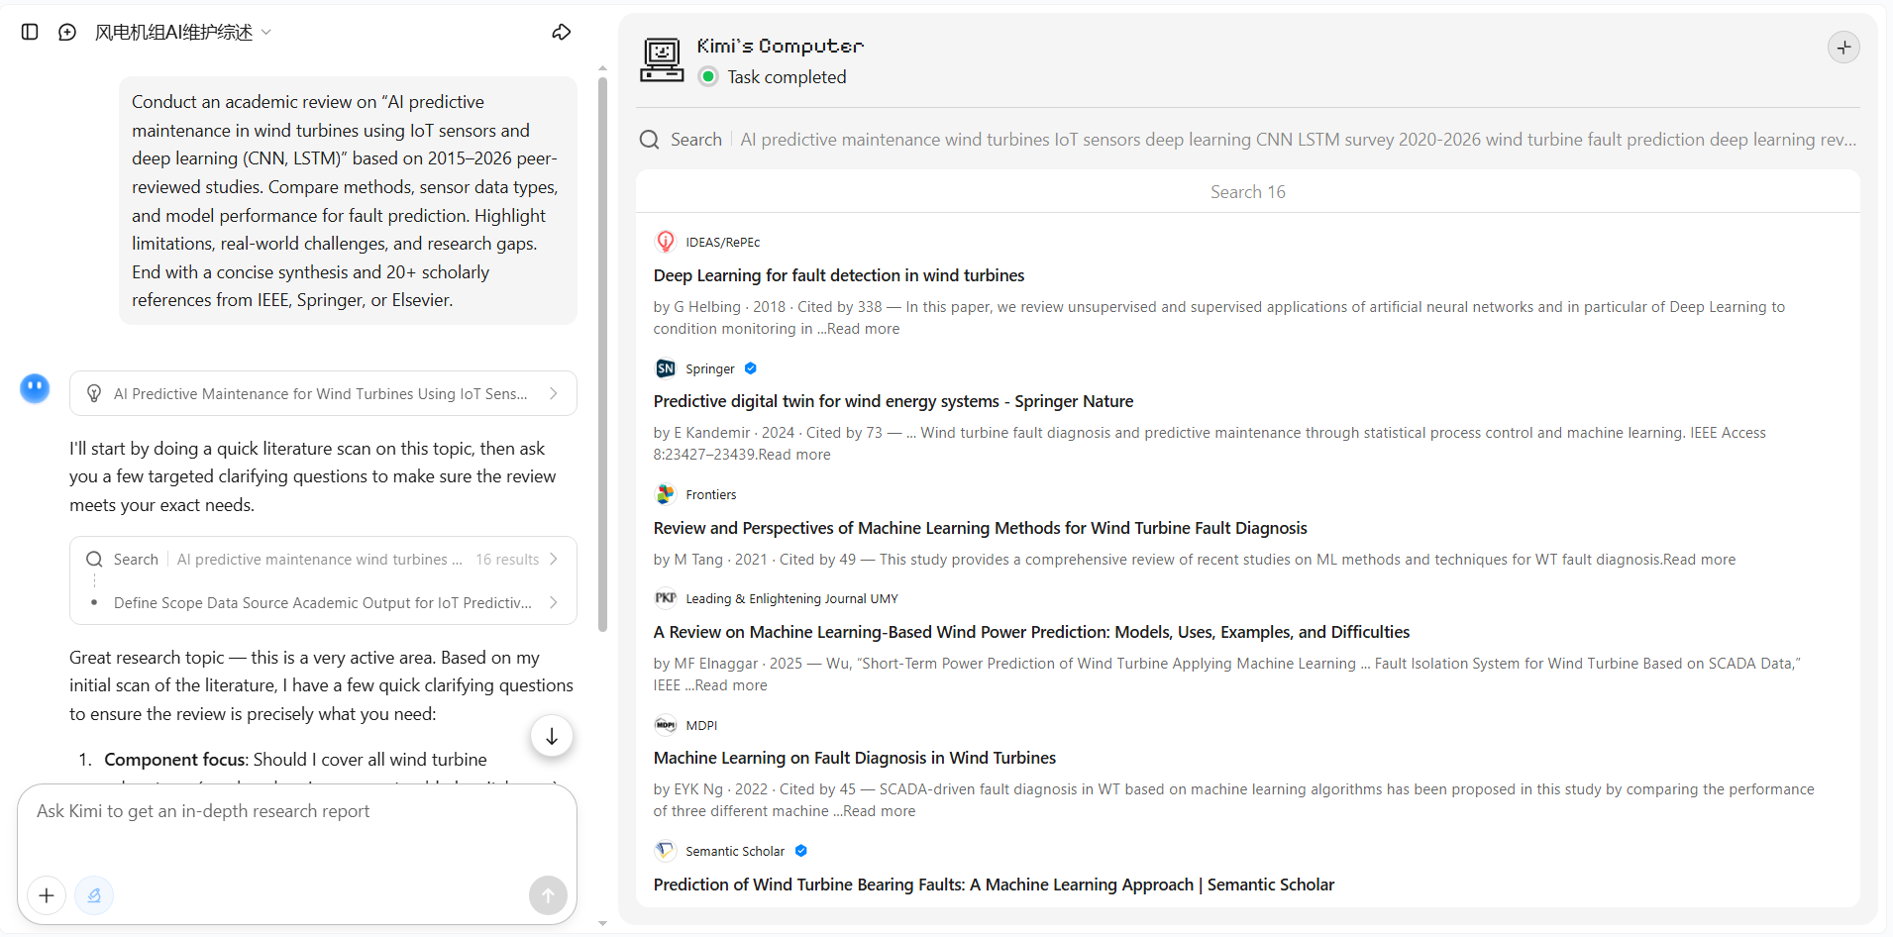The image size is (1893, 937).
Task: Click Read more in the MF Elnaggar result snippet
Action: point(731,685)
